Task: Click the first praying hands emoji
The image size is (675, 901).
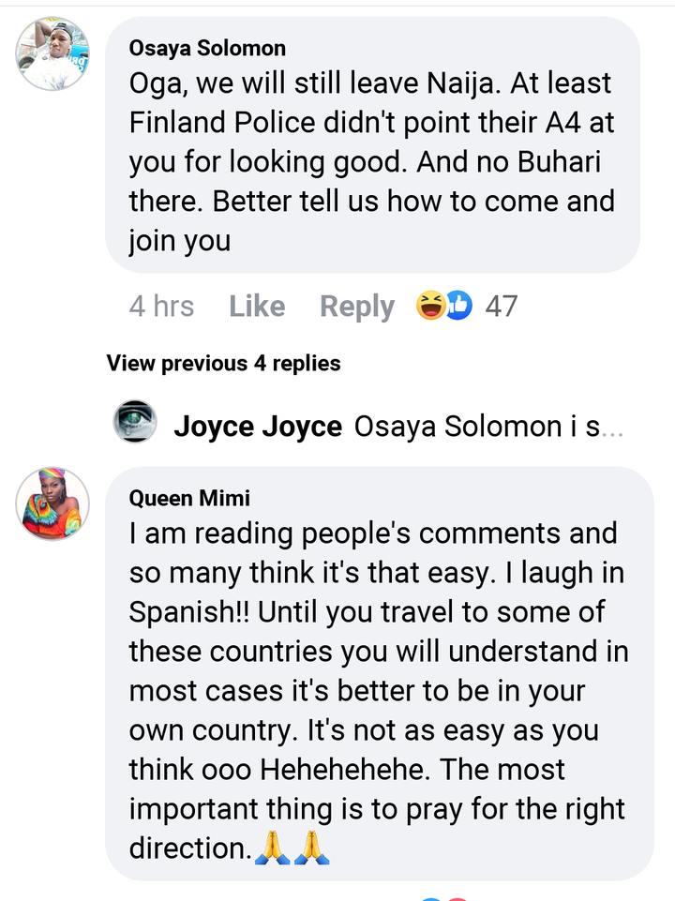Action: coord(273,848)
